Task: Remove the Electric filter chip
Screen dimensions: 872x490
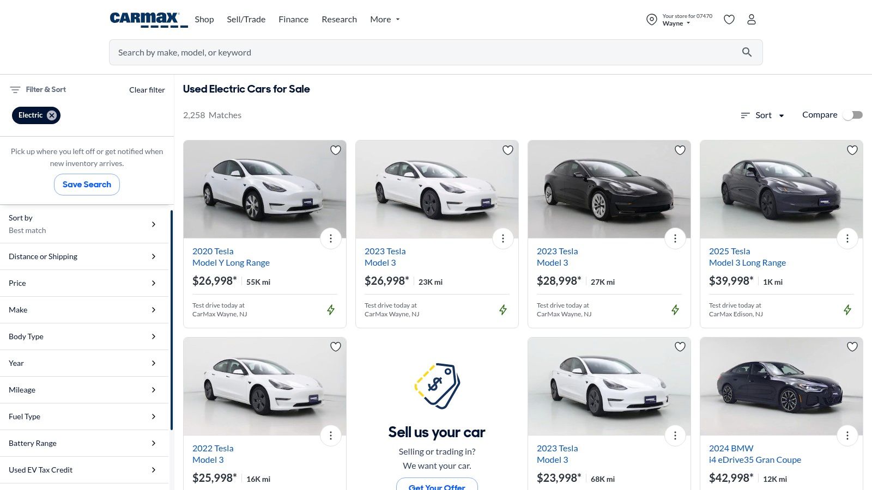Action: (52, 115)
